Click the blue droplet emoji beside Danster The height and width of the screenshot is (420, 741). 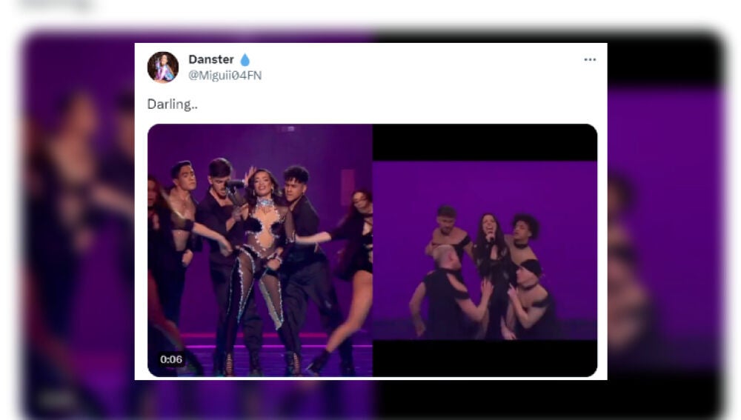coord(245,59)
